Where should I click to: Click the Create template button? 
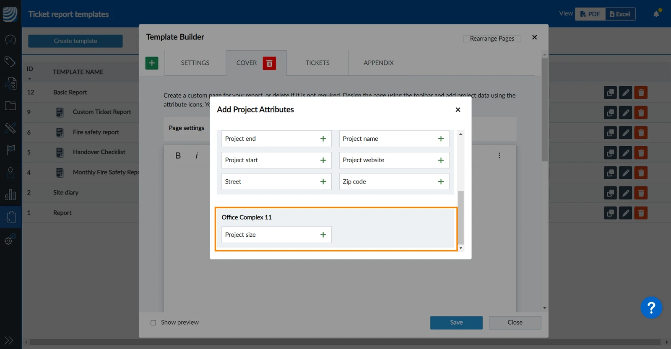[x=75, y=41]
